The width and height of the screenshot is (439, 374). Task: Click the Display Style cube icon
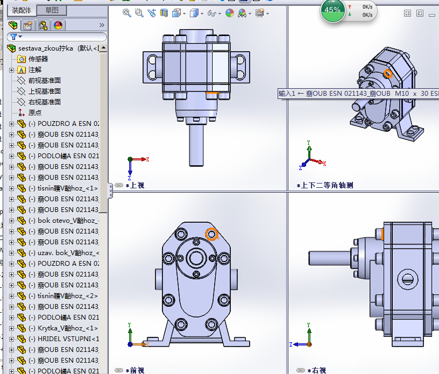click(194, 13)
